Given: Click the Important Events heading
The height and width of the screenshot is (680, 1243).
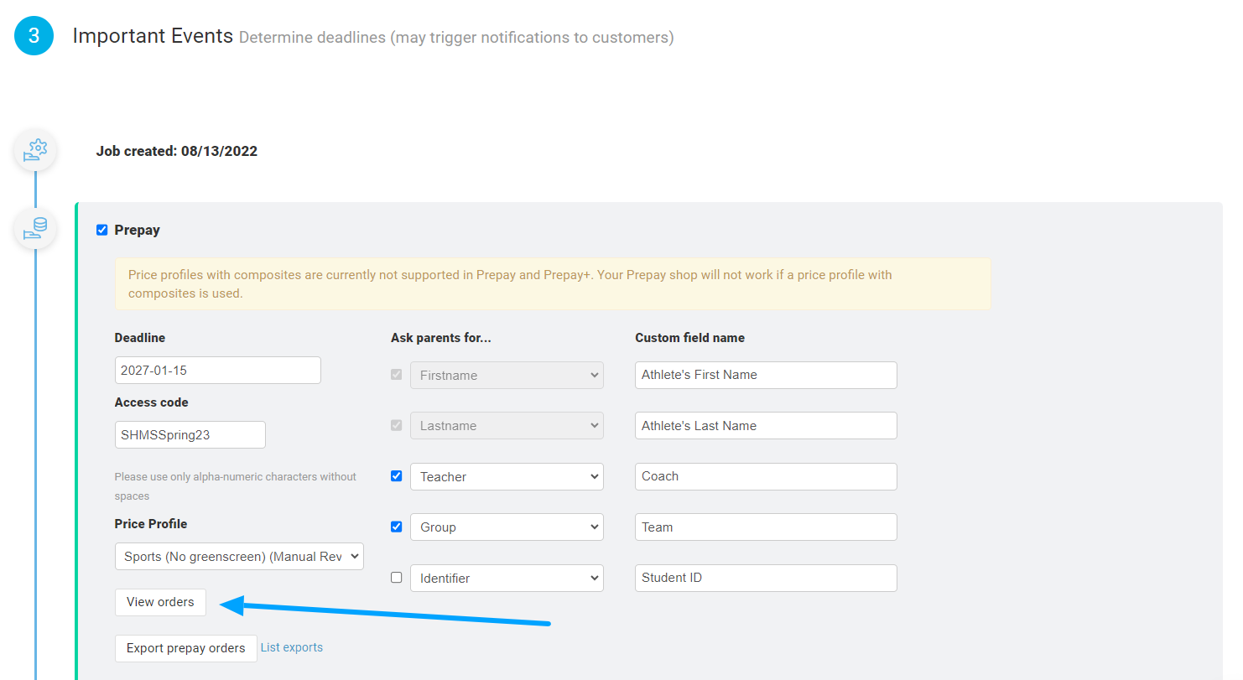Looking at the screenshot, I should [153, 36].
